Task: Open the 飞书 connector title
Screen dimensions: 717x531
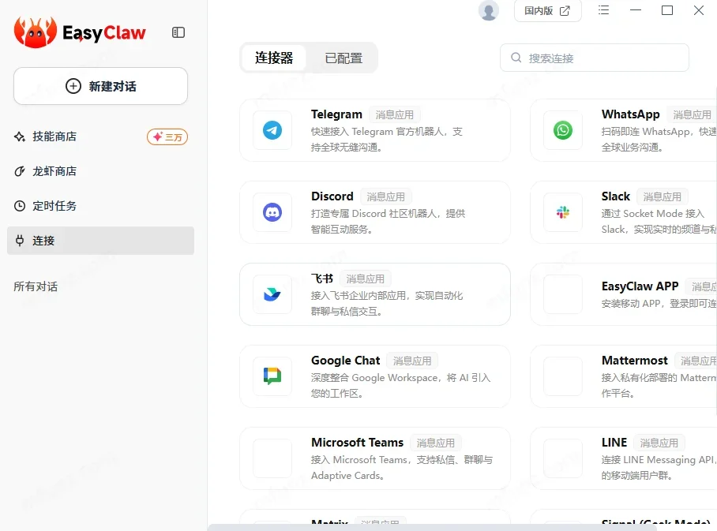Action: [322, 279]
